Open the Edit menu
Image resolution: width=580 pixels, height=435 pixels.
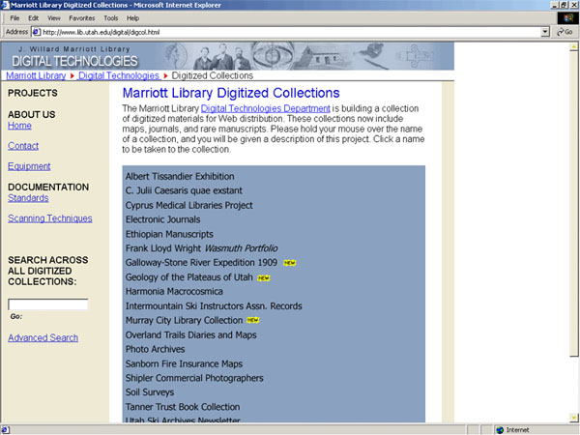click(33, 18)
